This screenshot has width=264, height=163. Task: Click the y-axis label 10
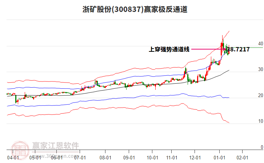tap(260, 121)
